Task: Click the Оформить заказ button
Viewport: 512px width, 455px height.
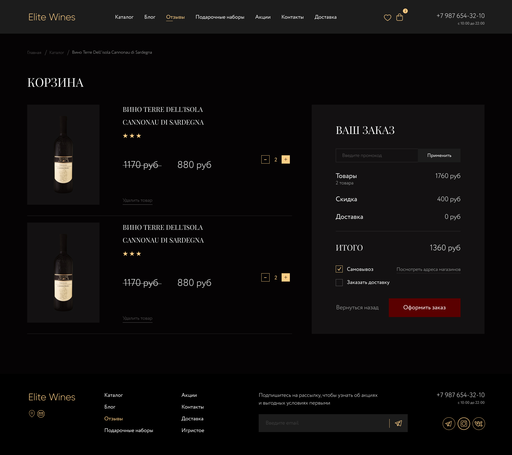Action: [x=425, y=307]
